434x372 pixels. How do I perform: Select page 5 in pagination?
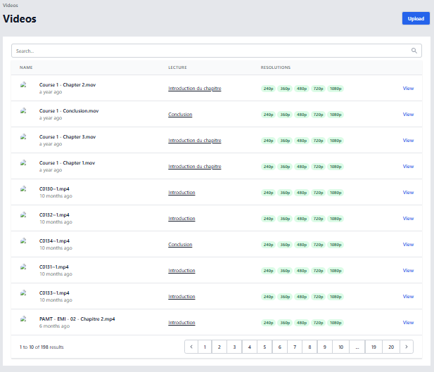tap(264, 347)
